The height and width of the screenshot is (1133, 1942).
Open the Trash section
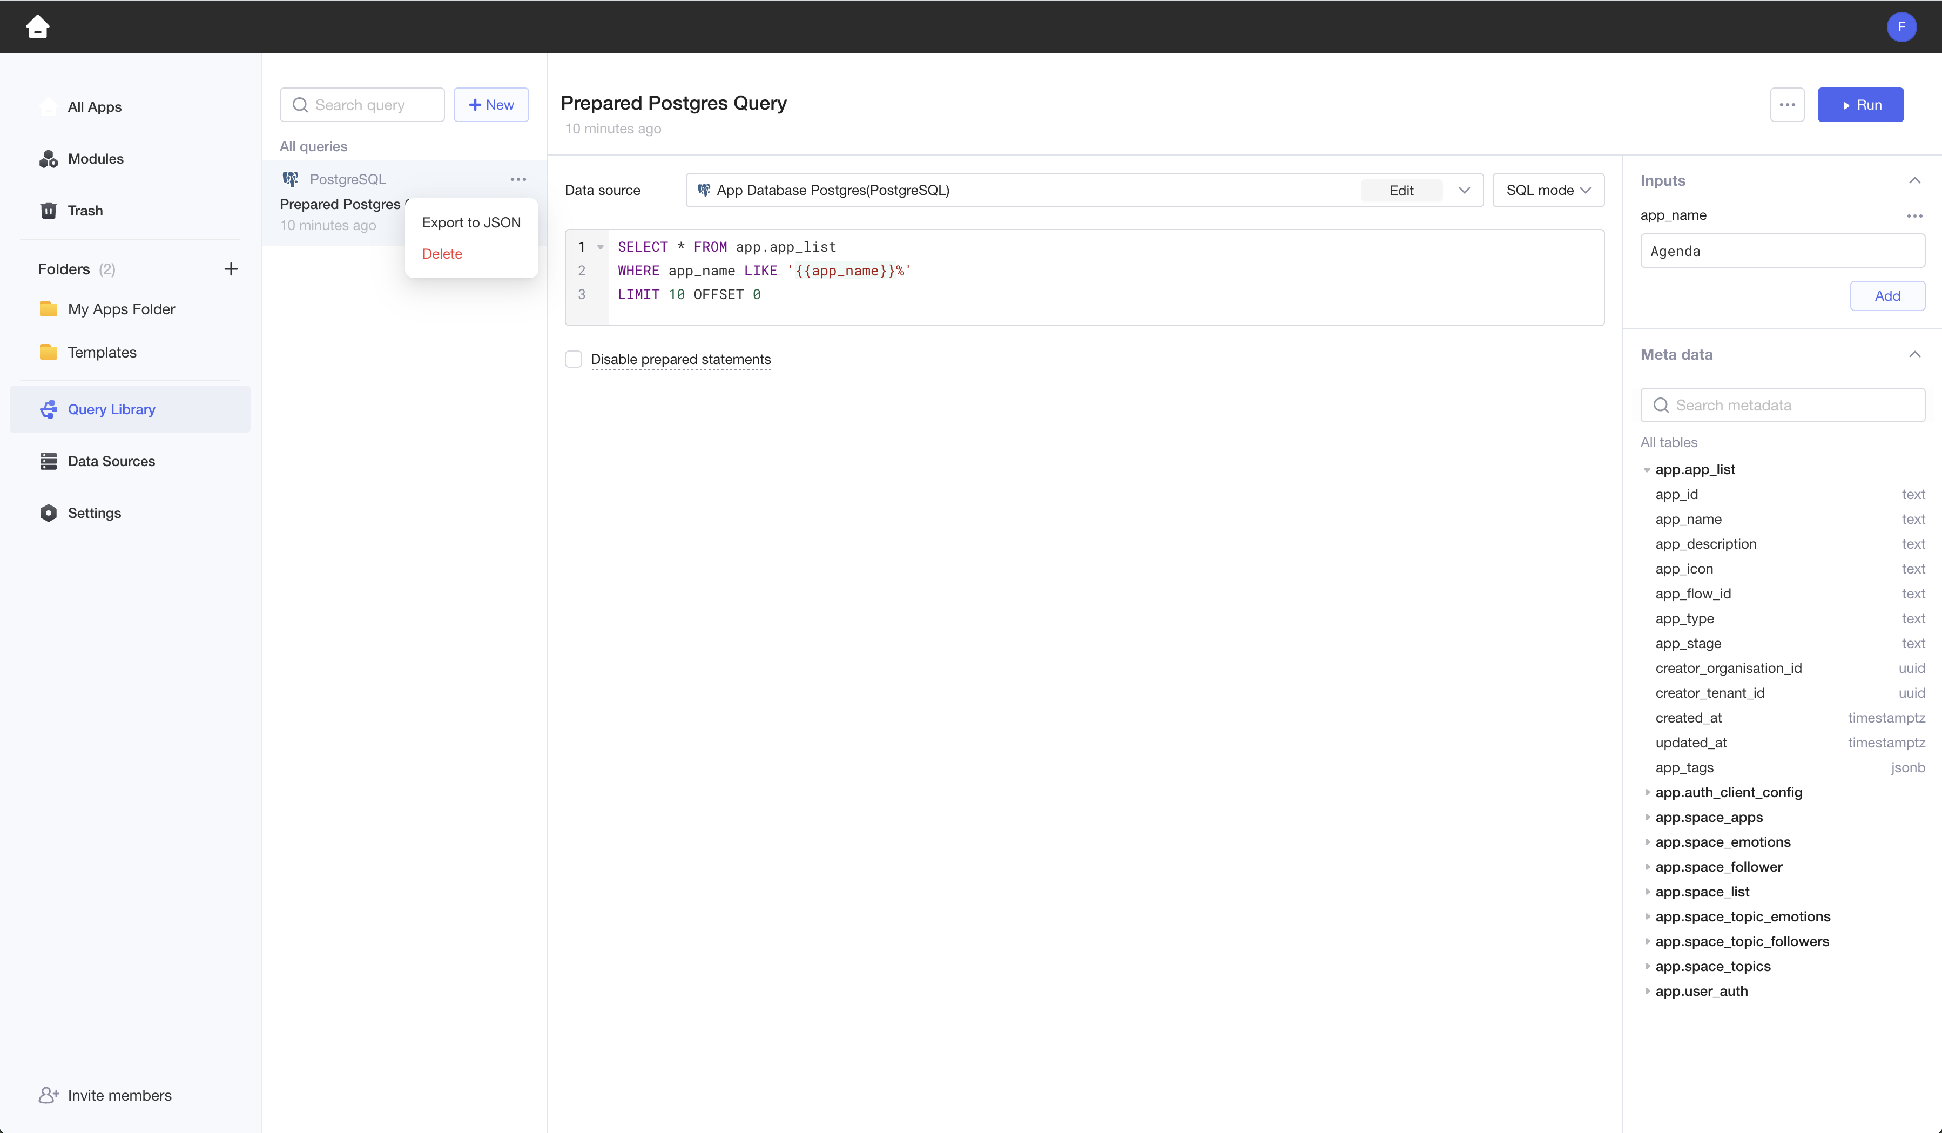point(85,211)
